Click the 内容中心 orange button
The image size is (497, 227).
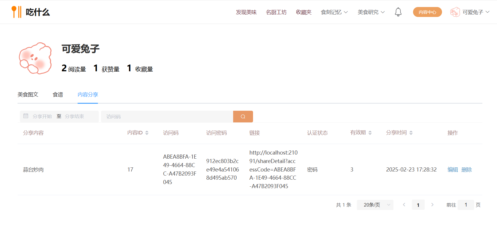(x=427, y=12)
